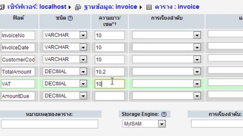Screen dimensions: 243x136
Task: Click the AmountDue field name input
Action: pos(18,96)
